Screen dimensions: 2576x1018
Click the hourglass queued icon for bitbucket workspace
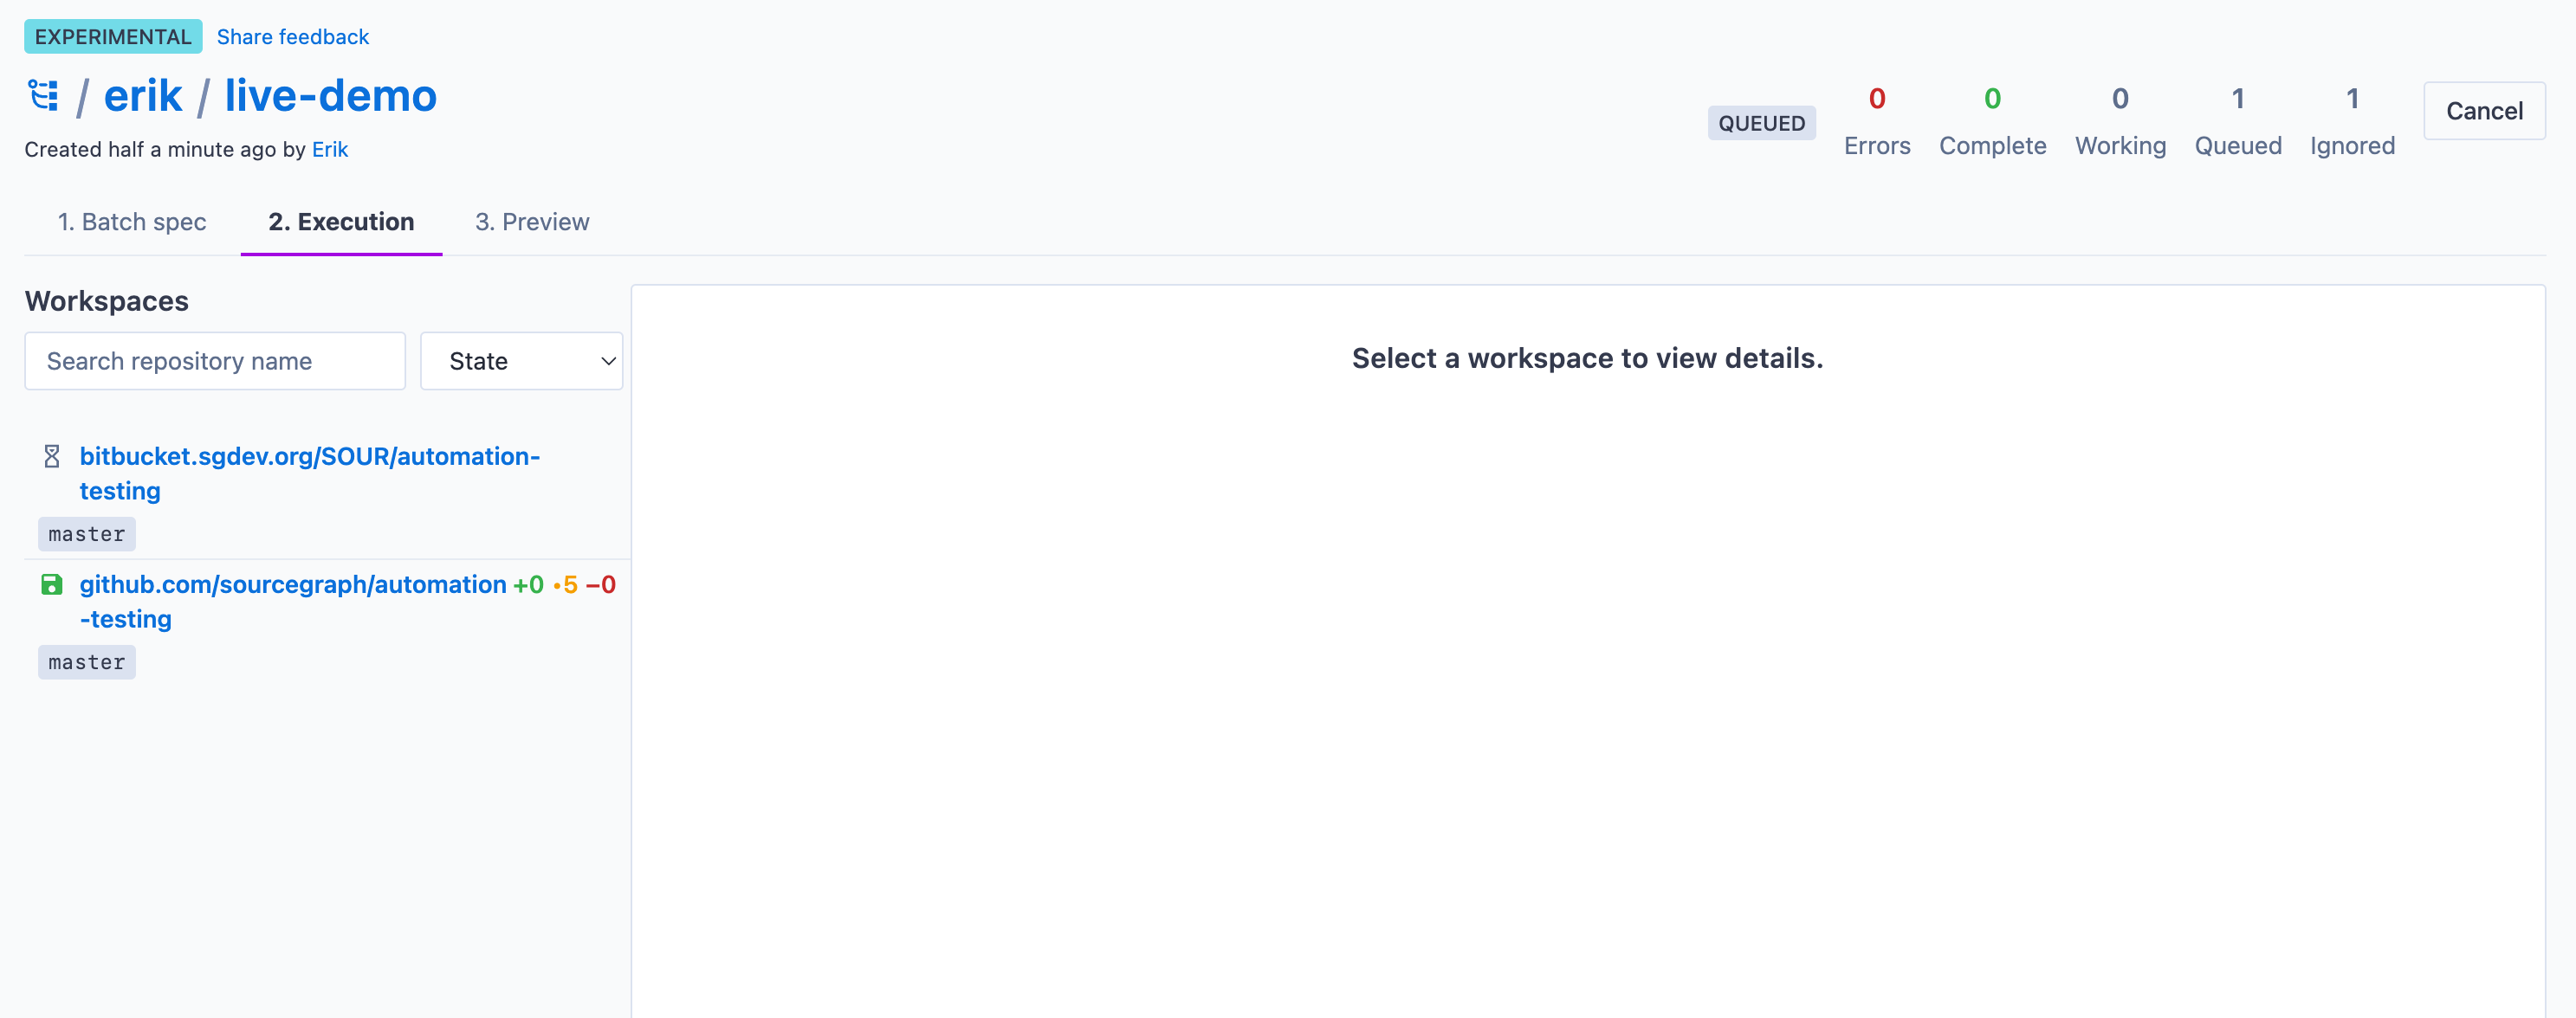(52, 456)
